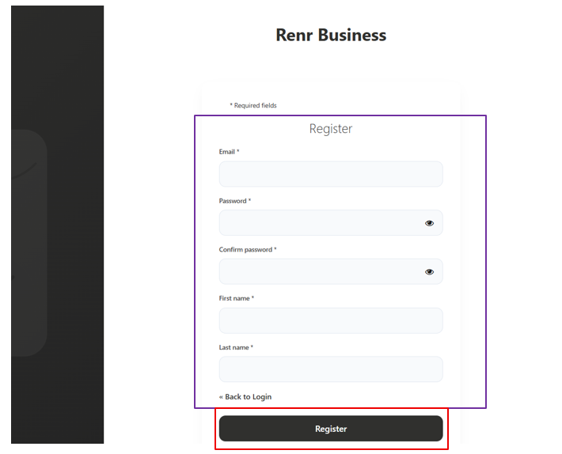Activate the Last name text box

point(331,369)
